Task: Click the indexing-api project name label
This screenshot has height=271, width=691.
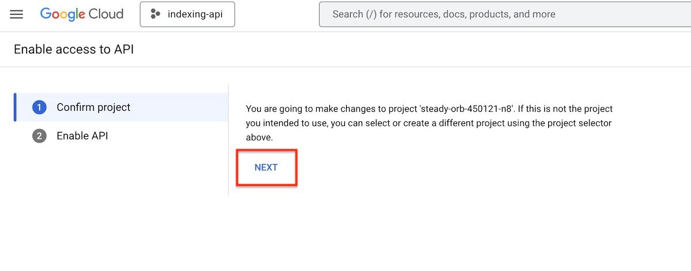Action: pos(196,14)
